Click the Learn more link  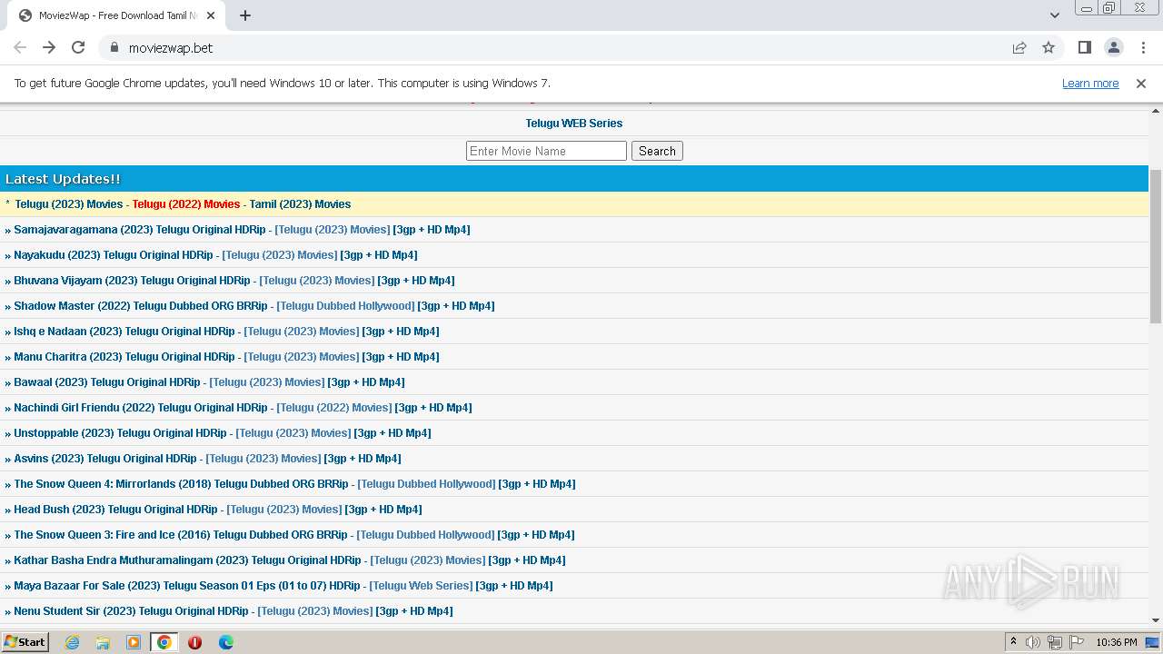click(1090, 83)
